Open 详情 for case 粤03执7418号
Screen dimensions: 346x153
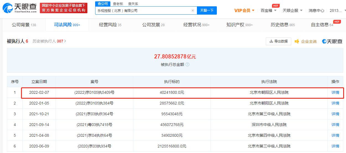335,125
